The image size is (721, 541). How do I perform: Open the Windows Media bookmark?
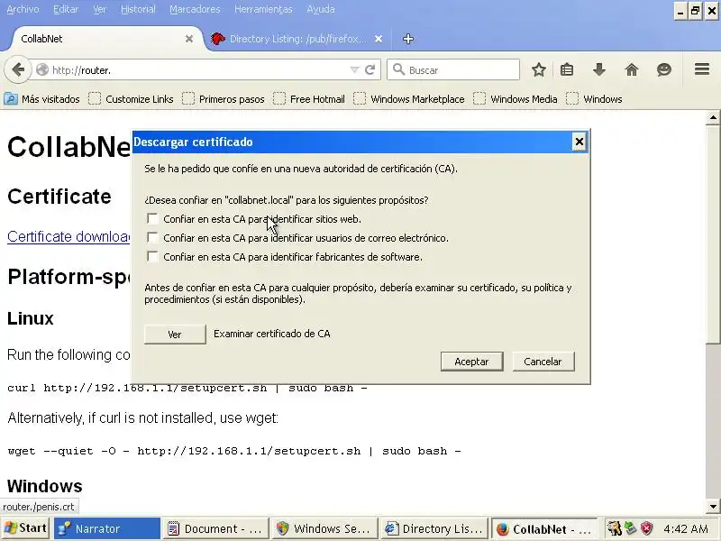516,99
